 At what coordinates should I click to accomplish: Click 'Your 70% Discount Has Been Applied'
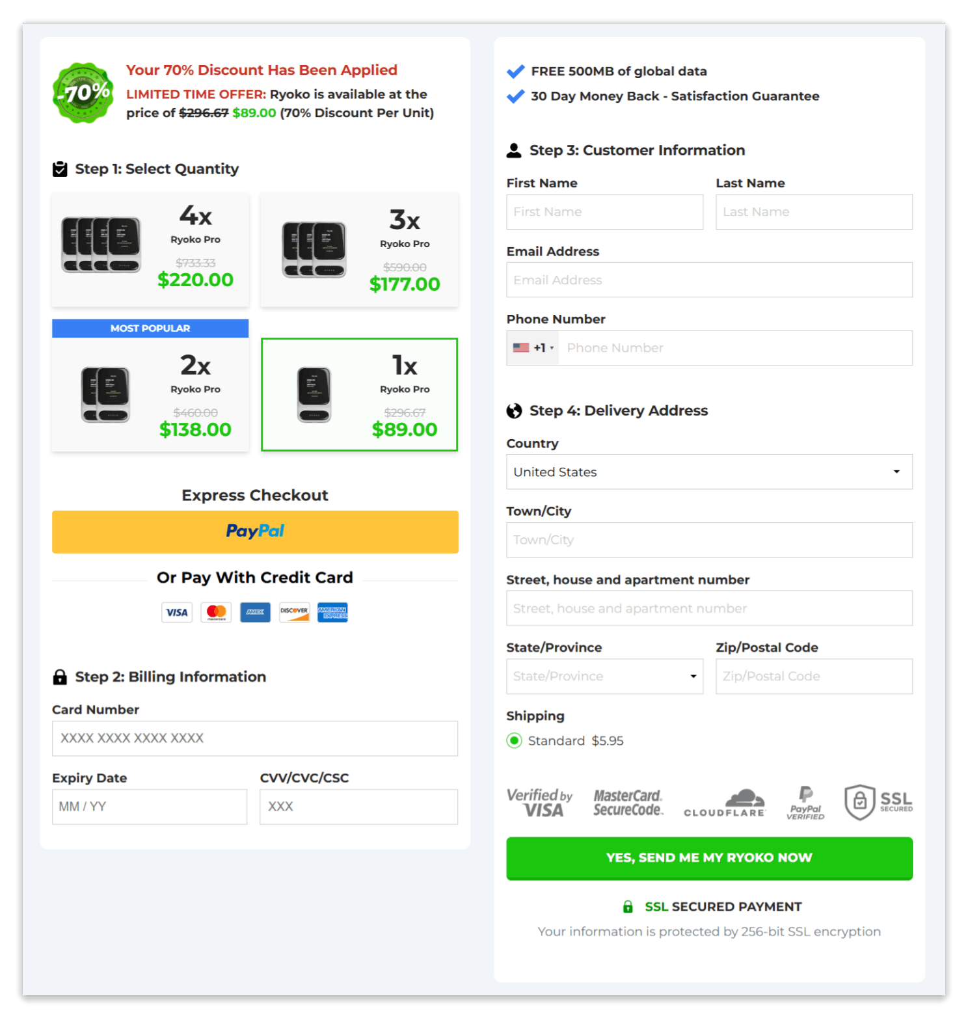coord(262,70)
